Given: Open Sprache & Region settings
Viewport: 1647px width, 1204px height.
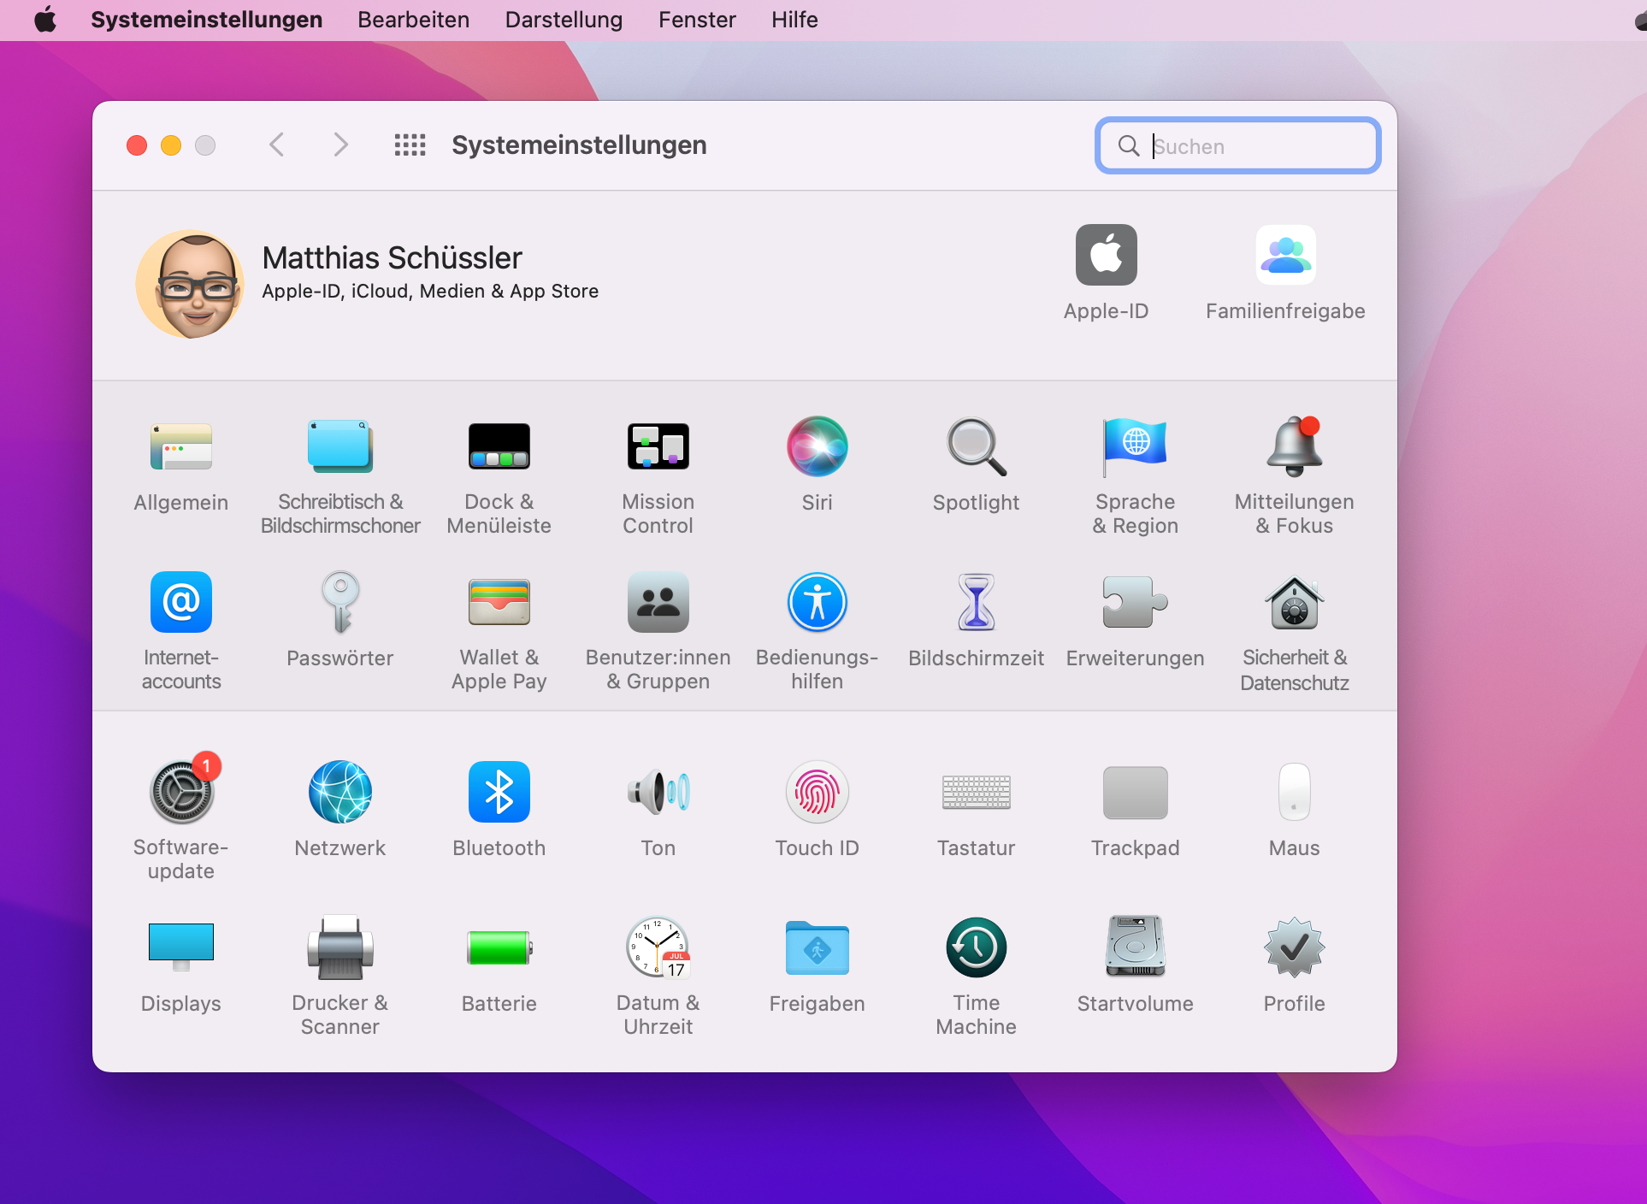Looking at the screenshot, I should [1136, 446].
